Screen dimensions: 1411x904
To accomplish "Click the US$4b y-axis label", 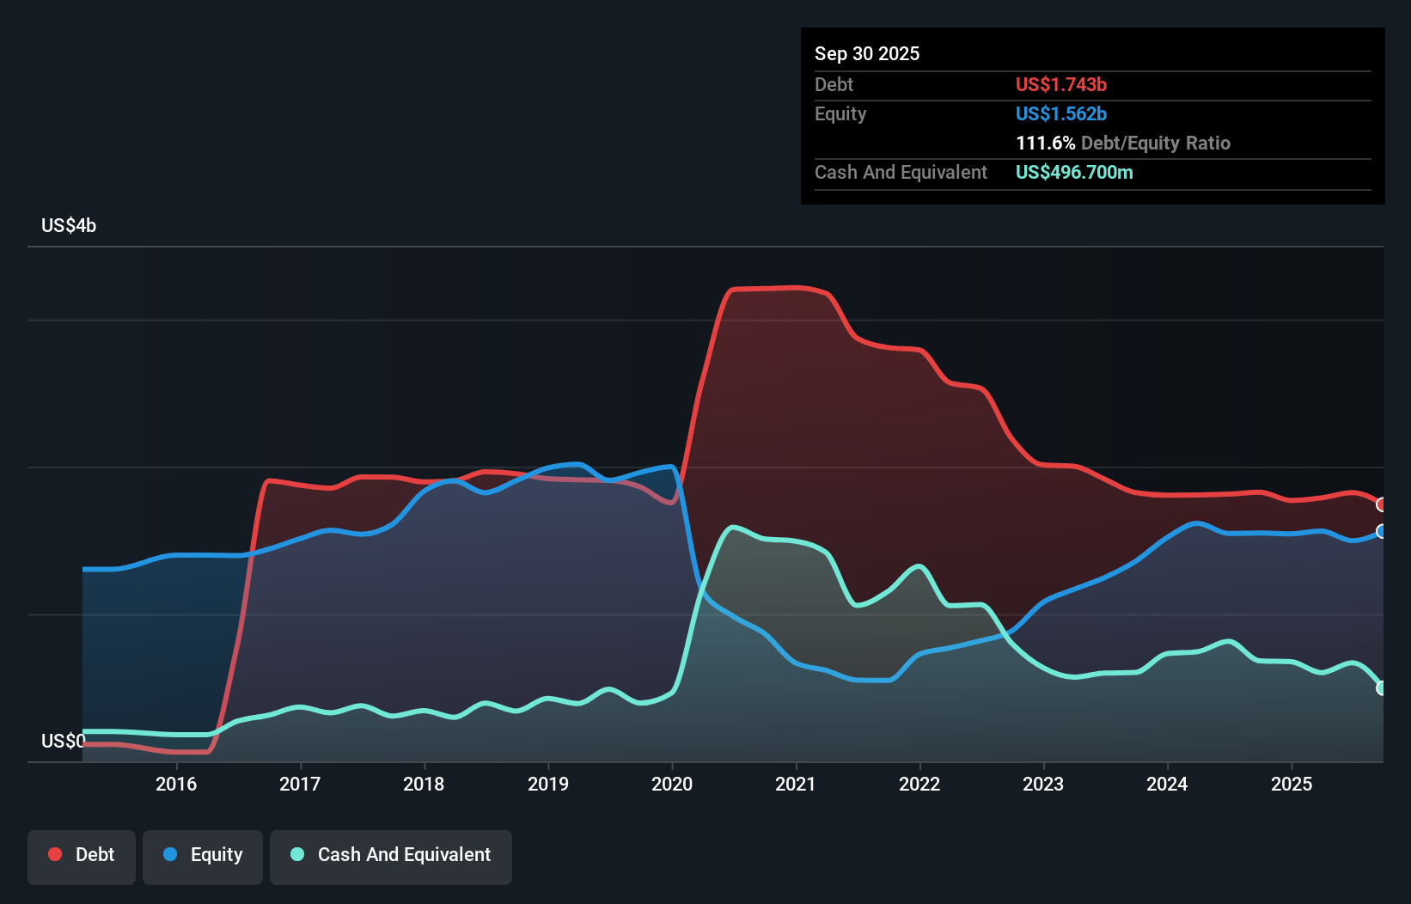I will (69, 226).
